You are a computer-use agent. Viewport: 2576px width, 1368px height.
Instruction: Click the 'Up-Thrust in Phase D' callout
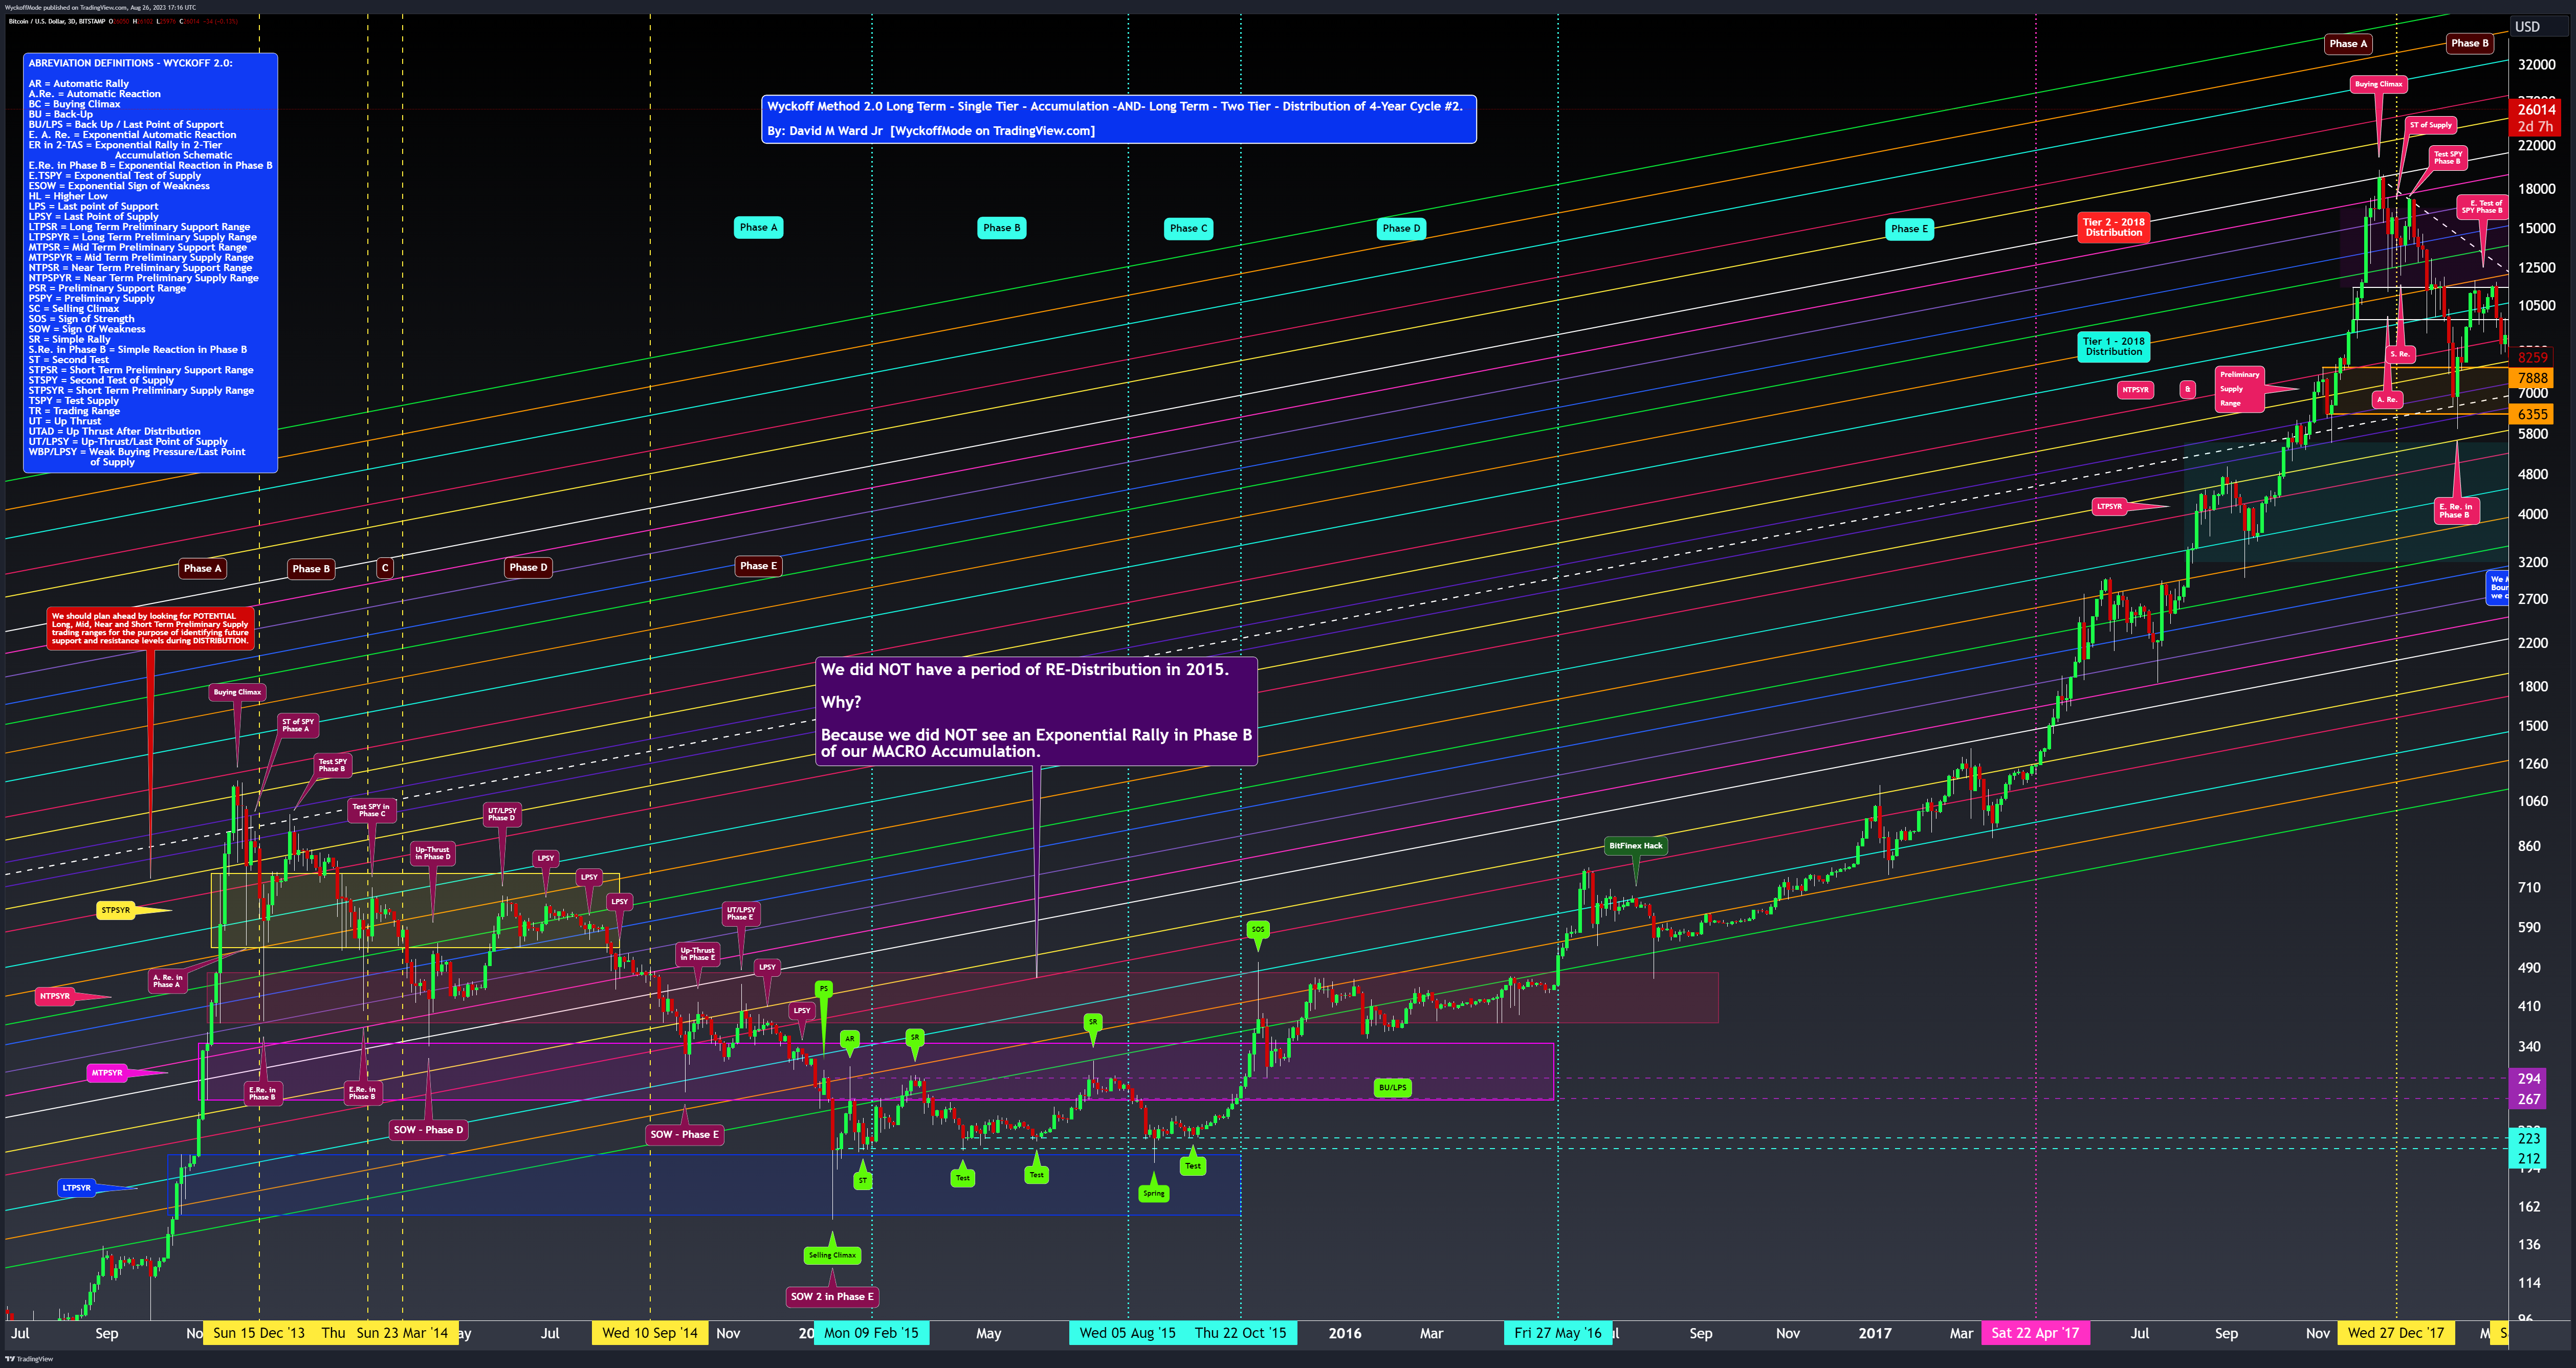pyautogui.click(x=432, y=854)
